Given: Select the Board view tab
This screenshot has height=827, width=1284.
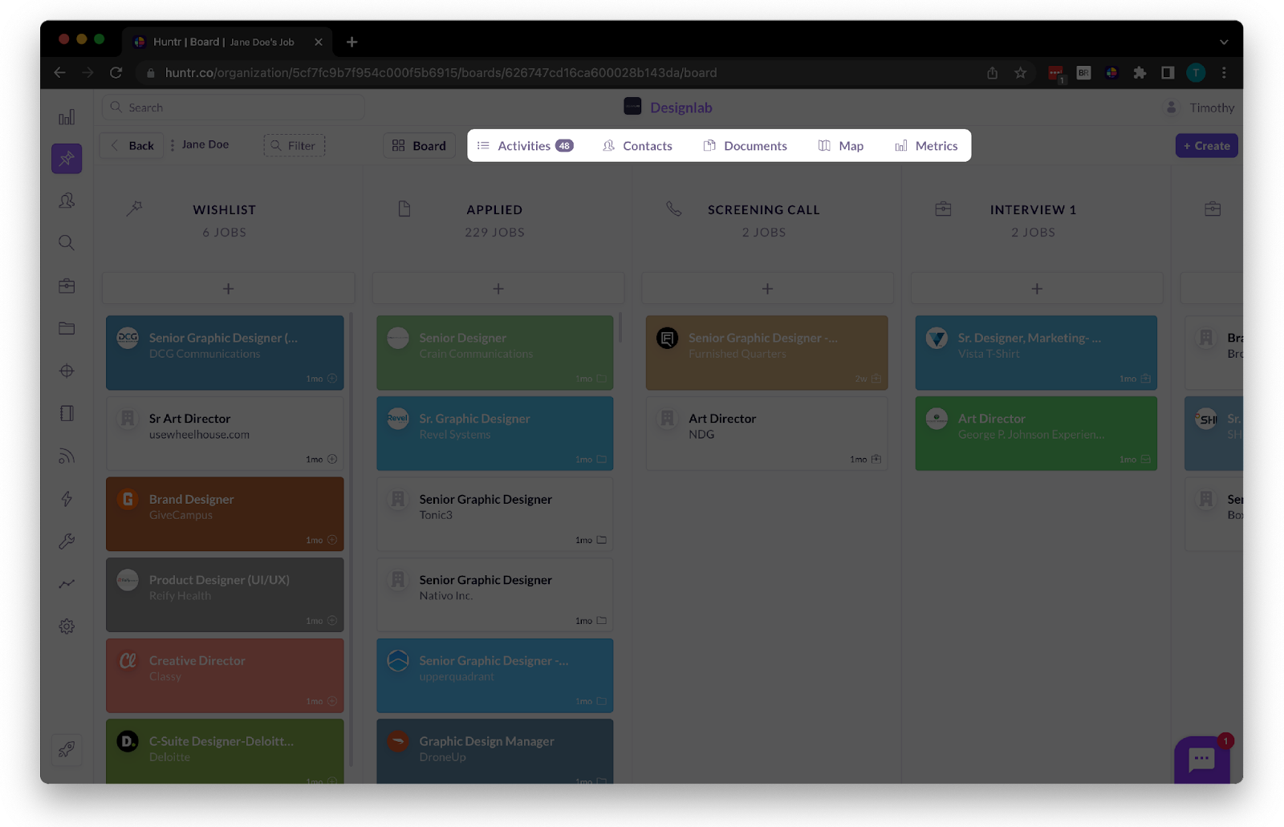Looking at the screenshot, I should 419,146.
